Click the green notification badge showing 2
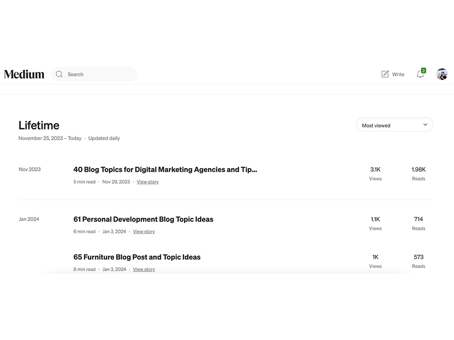The height and width of the screenshot is (340, 454). (423, 71)
